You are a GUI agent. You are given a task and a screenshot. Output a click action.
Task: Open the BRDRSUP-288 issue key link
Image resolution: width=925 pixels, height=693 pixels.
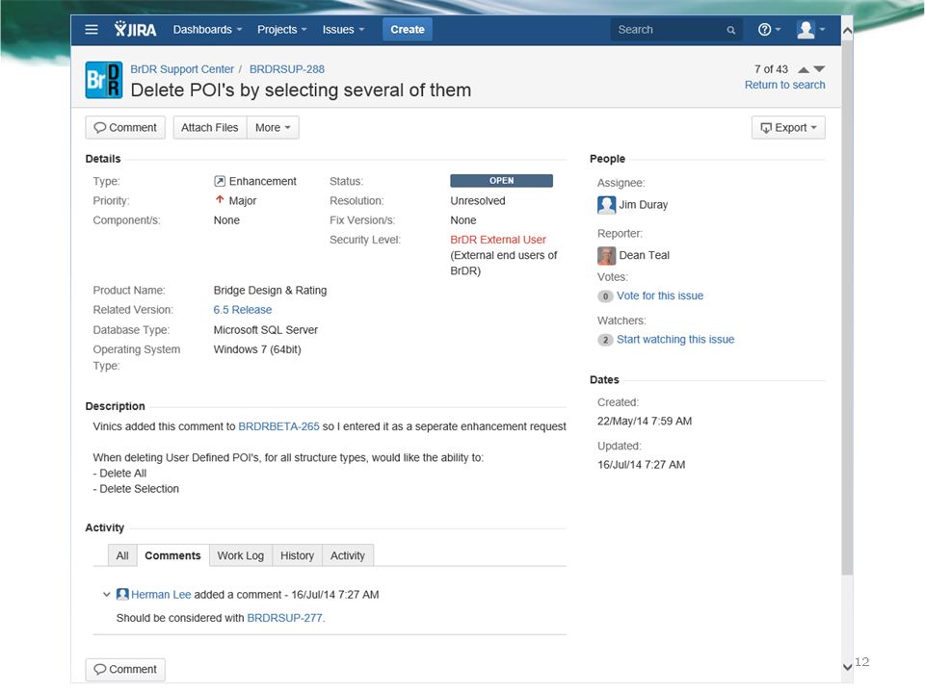click(287, 69)
